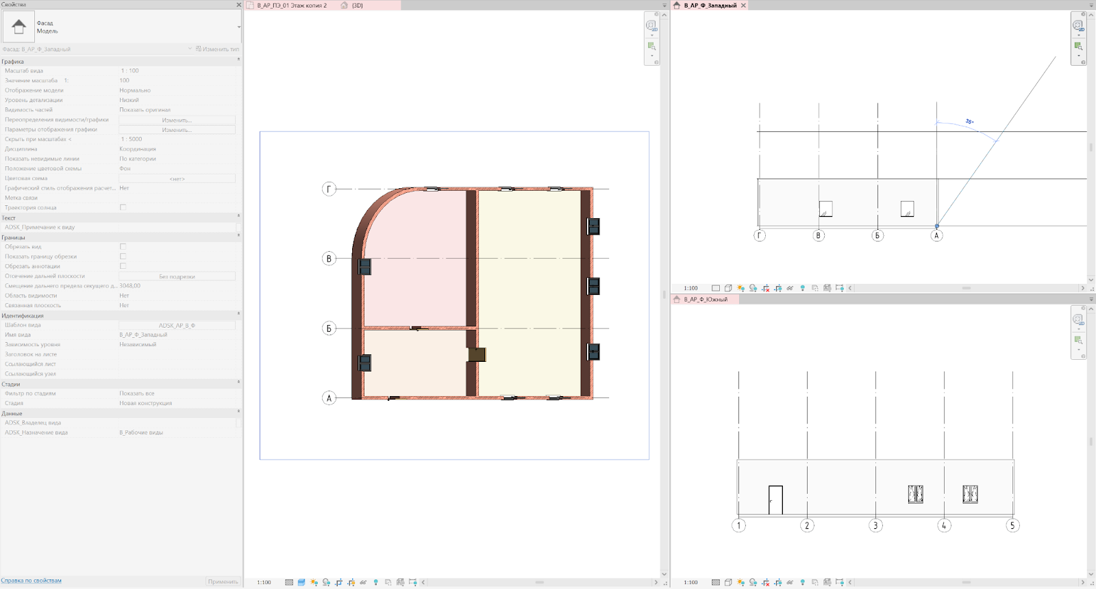Image resolution: width=1096 pixels, height=589 pixels.
Task: Select the В_АР_Ф_Южный view tab
Action: (x=705, y=300)
